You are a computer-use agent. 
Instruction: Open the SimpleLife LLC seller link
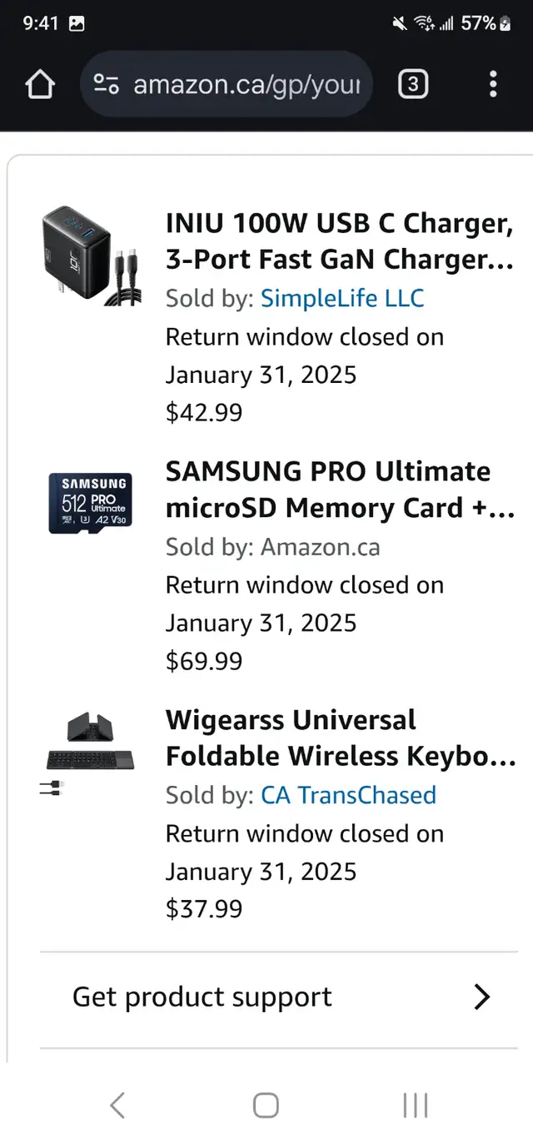[x=342, y=298]
